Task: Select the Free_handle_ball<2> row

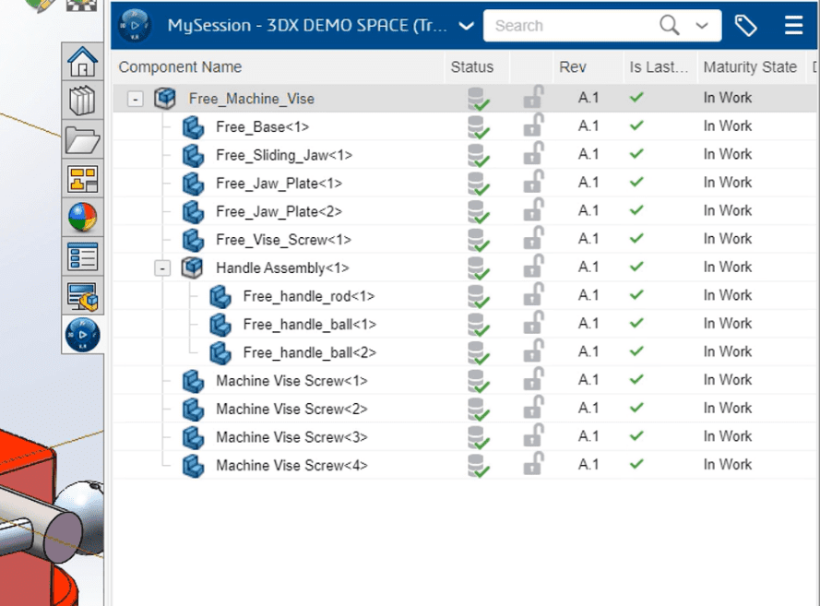Action: tap(465, 352)
